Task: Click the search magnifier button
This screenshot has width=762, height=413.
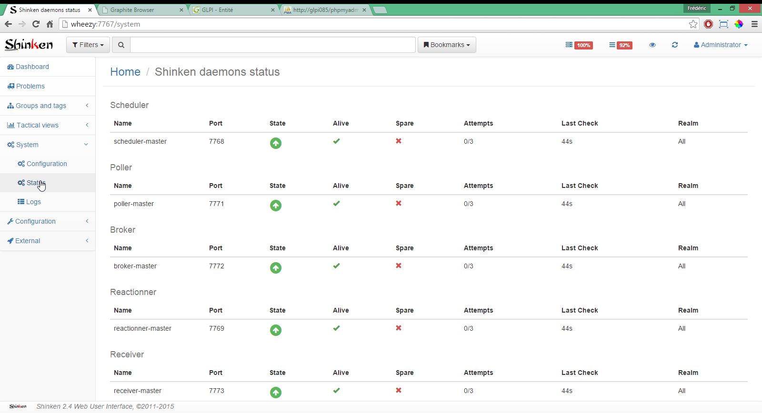Action: point(121,45)
